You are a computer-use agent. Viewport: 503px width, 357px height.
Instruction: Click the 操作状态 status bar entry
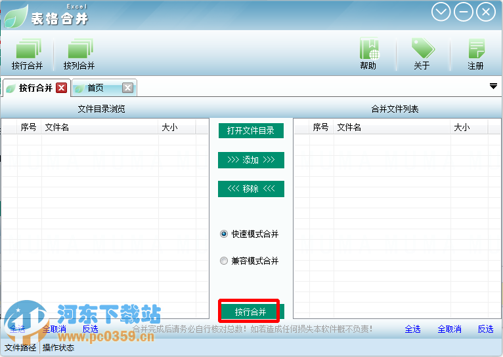pyautogui.click(x=58, y=348)
